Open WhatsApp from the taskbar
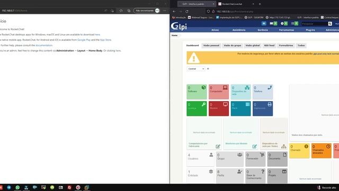This screenshot has height=191, width=339. pyautogui.click(x=17, y=187)
